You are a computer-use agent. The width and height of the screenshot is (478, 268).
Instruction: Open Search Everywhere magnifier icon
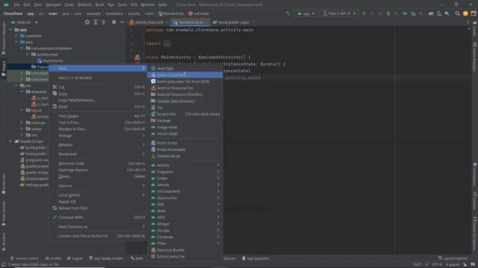click(457, 13)
